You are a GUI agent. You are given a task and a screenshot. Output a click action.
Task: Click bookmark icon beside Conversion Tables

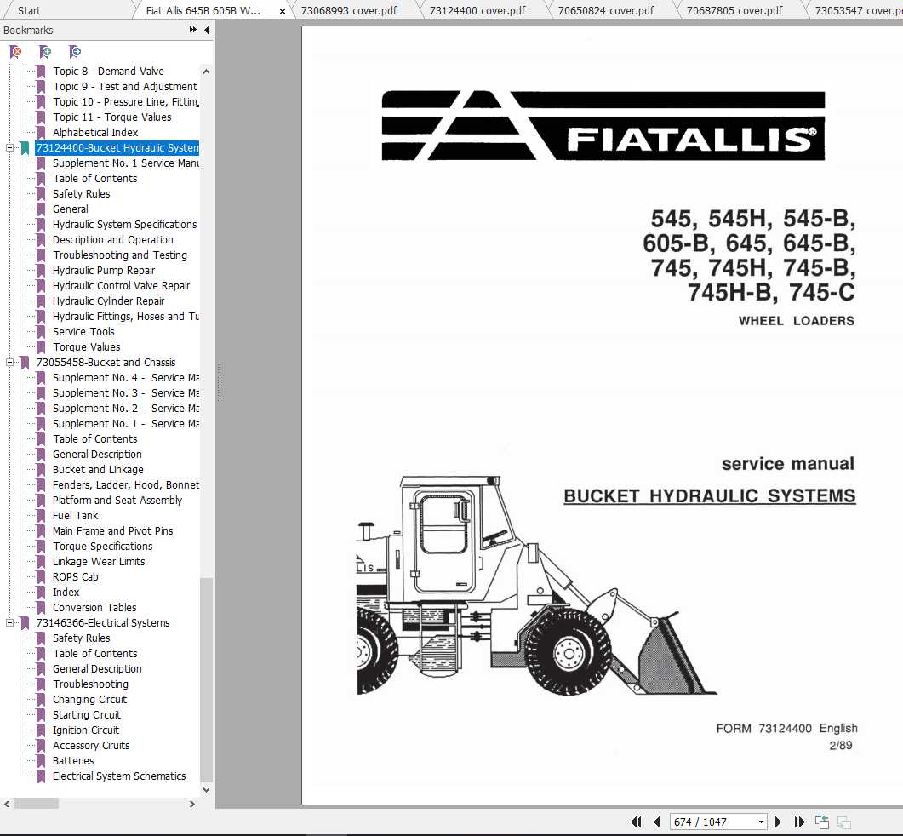click(x=41, y=608)
